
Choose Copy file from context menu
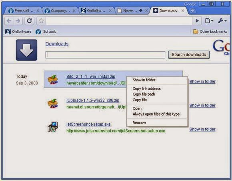157,100
